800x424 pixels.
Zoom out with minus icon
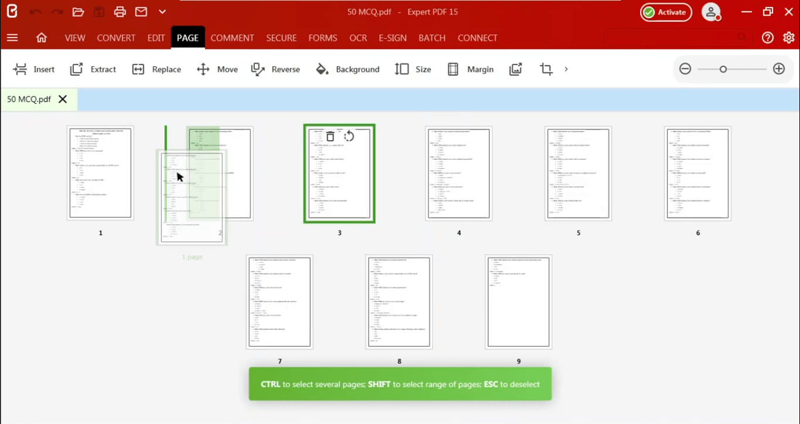pos(685,69)
